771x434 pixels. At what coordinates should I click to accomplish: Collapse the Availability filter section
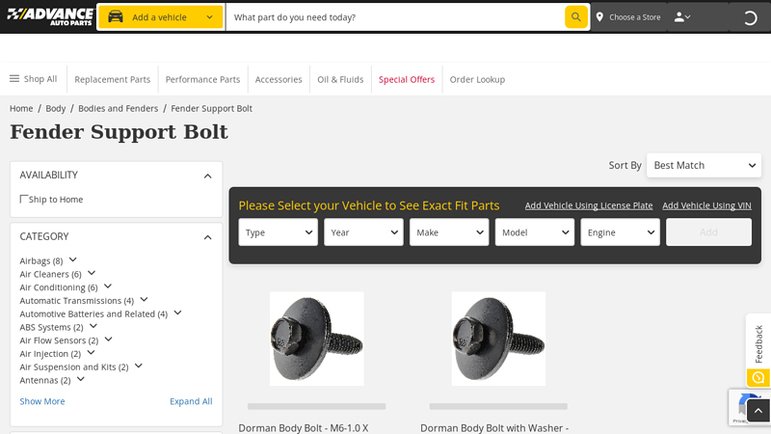207,176
